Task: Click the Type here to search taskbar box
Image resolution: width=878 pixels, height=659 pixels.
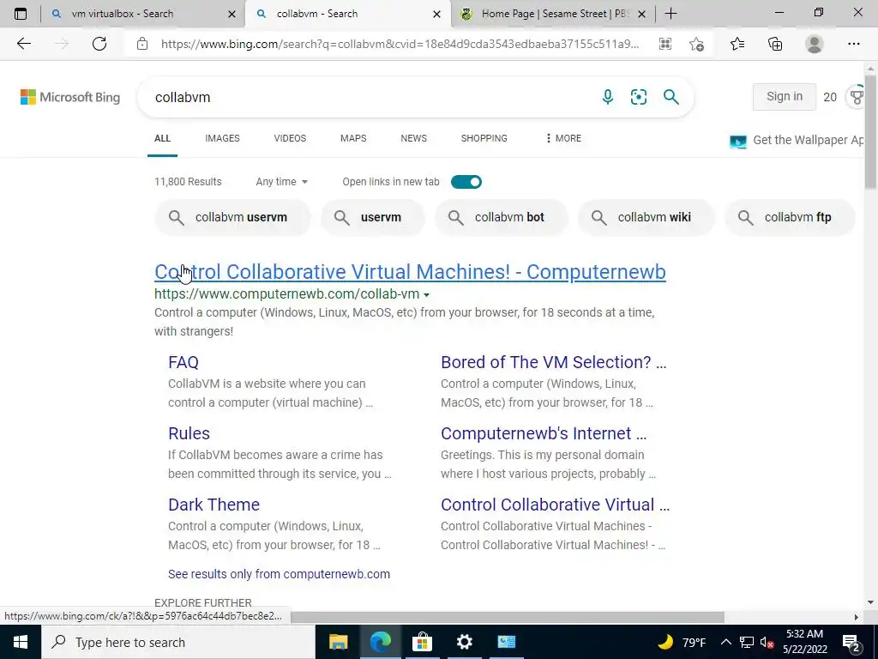Action: (x=178, y=642)
